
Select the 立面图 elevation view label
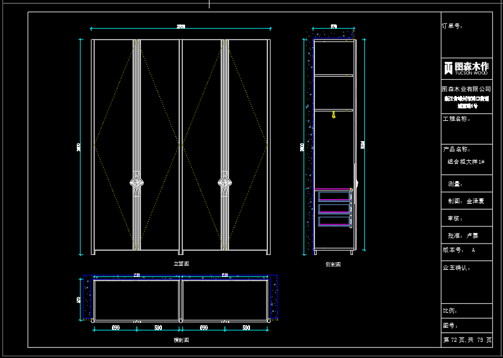click(x=181, y=263)
